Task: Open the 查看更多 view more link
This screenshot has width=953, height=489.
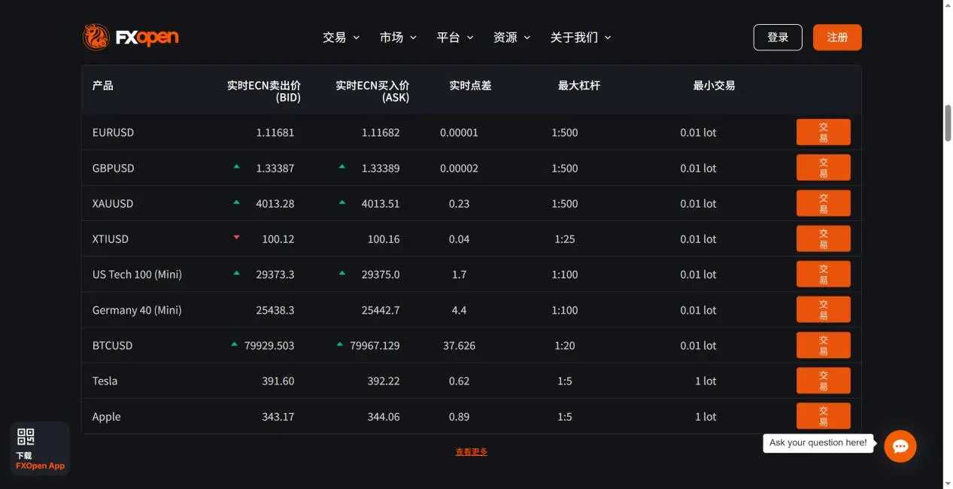Action: click(x=472, y=452)
